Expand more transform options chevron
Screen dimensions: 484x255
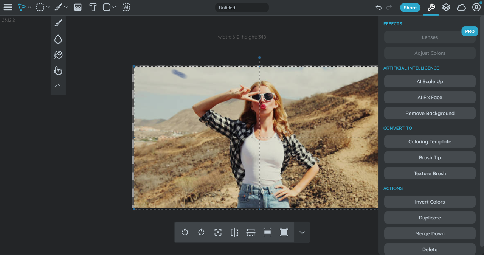[x=302, y=232]
